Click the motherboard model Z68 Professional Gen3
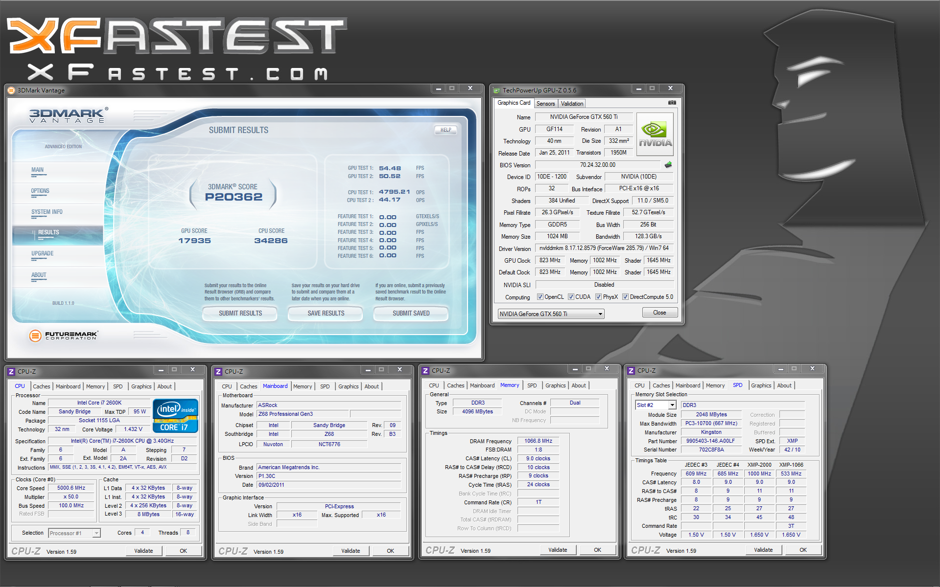This screenshot has height=587, width=940. click(302, 414)
